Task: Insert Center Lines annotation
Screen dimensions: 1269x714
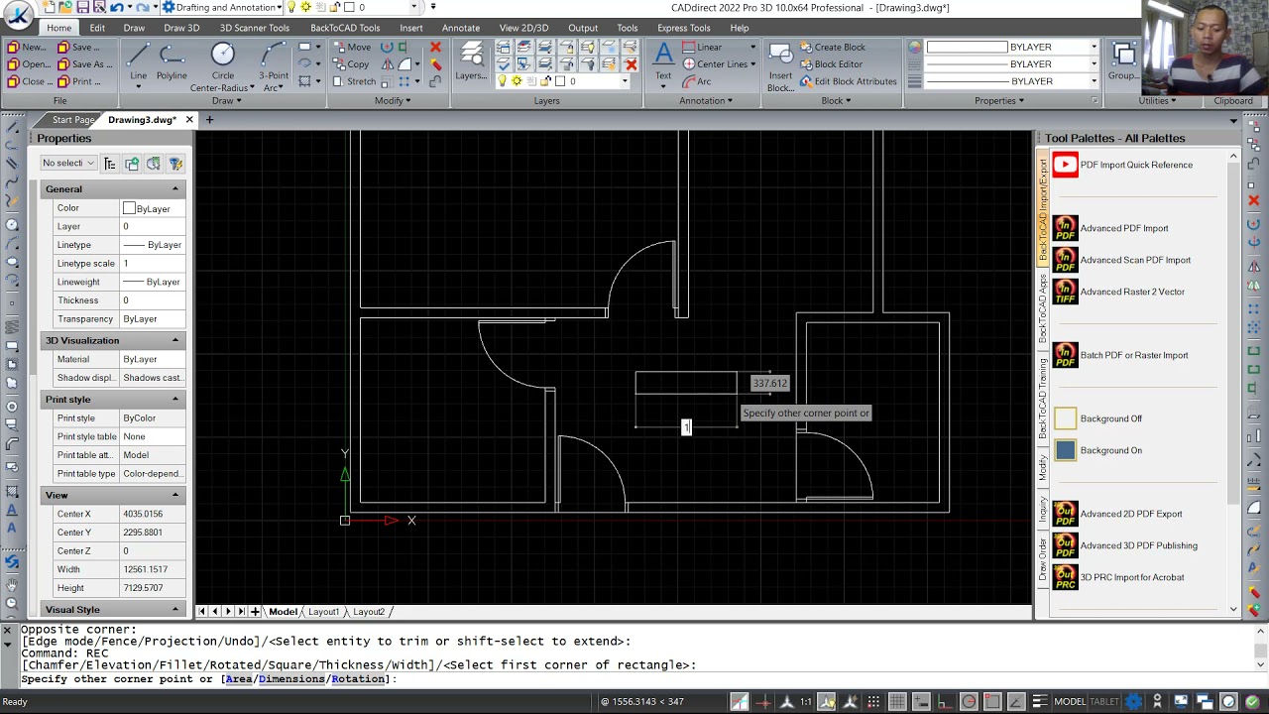Action: pos(715,63)
